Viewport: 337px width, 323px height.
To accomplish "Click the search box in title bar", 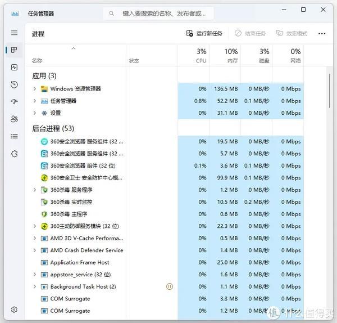I will click(x=158, y=14).
